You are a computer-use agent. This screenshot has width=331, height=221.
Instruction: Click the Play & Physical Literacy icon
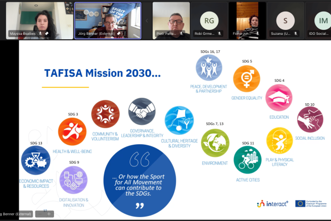[x=280, y=141]
